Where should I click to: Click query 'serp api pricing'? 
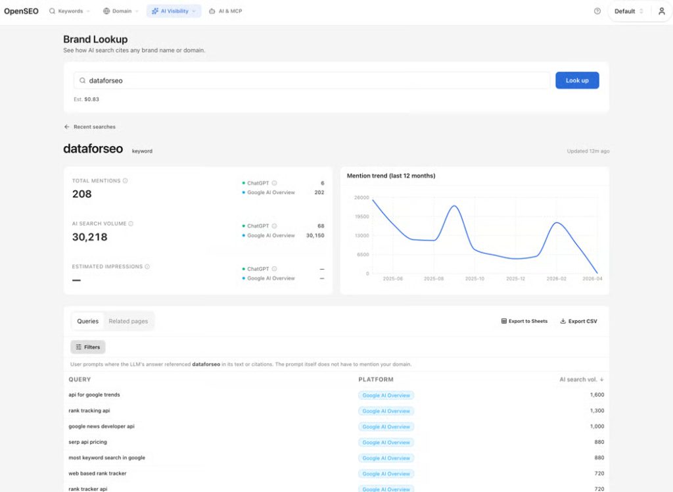click(87, 442)
